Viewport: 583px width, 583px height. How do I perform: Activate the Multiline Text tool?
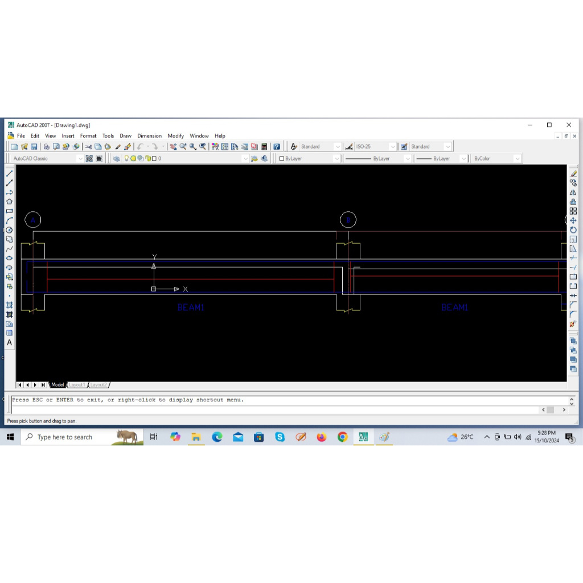tap(10, 343)
